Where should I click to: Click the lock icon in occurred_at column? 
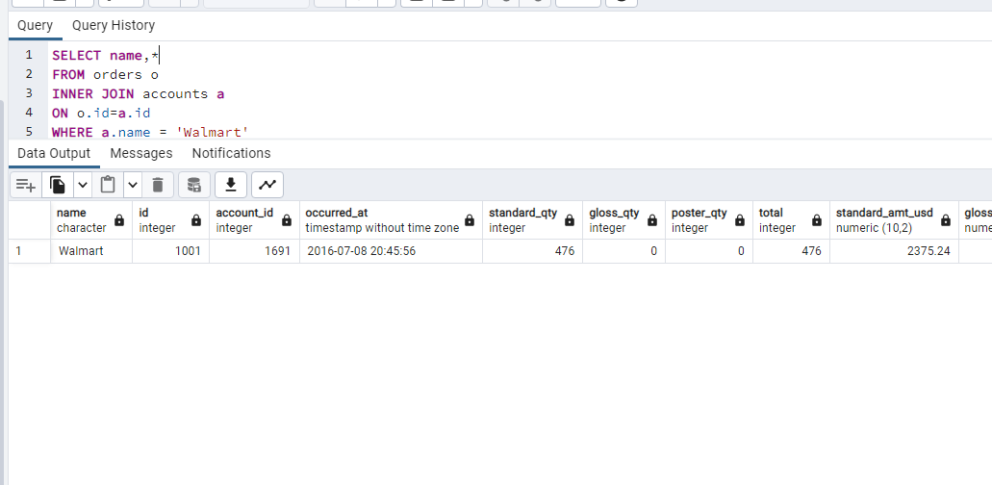(x=470, y=220)
